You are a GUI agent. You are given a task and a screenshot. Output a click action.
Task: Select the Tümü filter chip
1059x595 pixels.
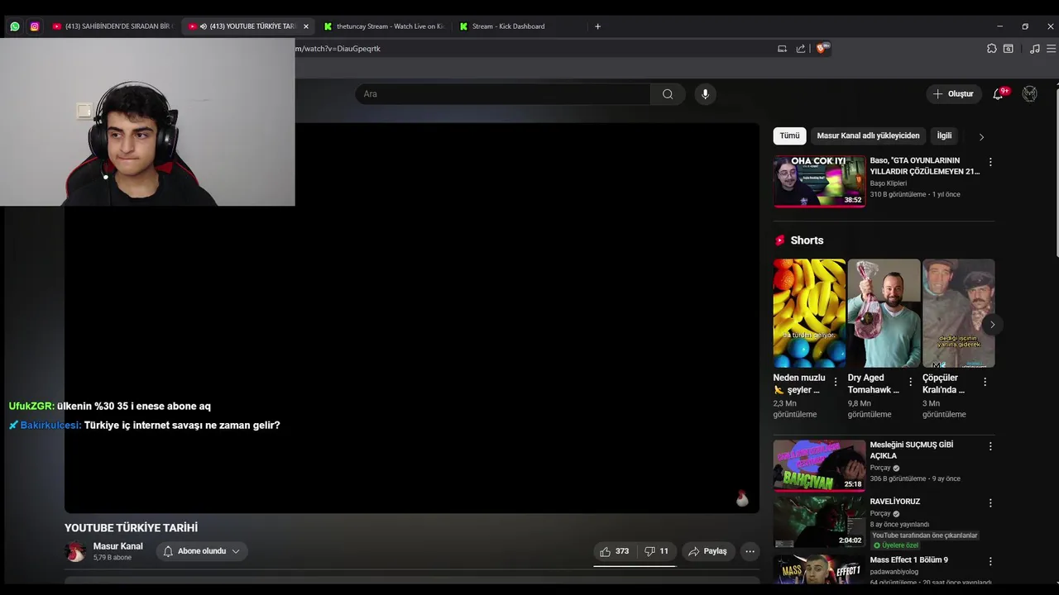tap(790, 136)
